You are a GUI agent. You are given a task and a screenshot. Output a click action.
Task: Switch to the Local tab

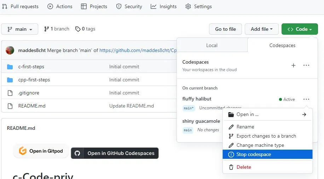click(212, 45)
